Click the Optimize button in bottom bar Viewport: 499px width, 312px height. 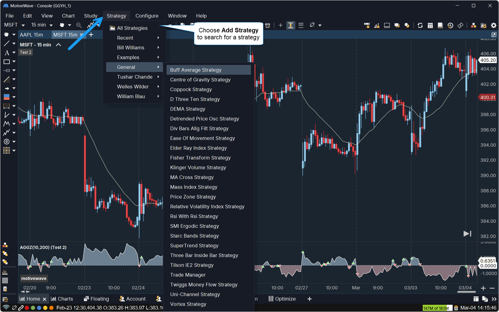click(x=282, y=299)
